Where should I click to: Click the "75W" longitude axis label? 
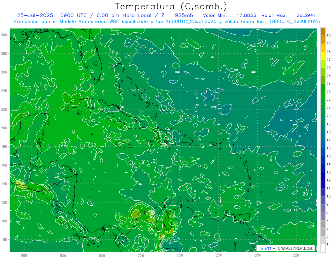[141, 255]
